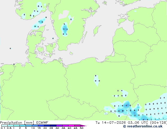This screenshot has width=167, height=129.
Task: Select the 30–35 mm purple legend swatch
Action: pos(59,126)
